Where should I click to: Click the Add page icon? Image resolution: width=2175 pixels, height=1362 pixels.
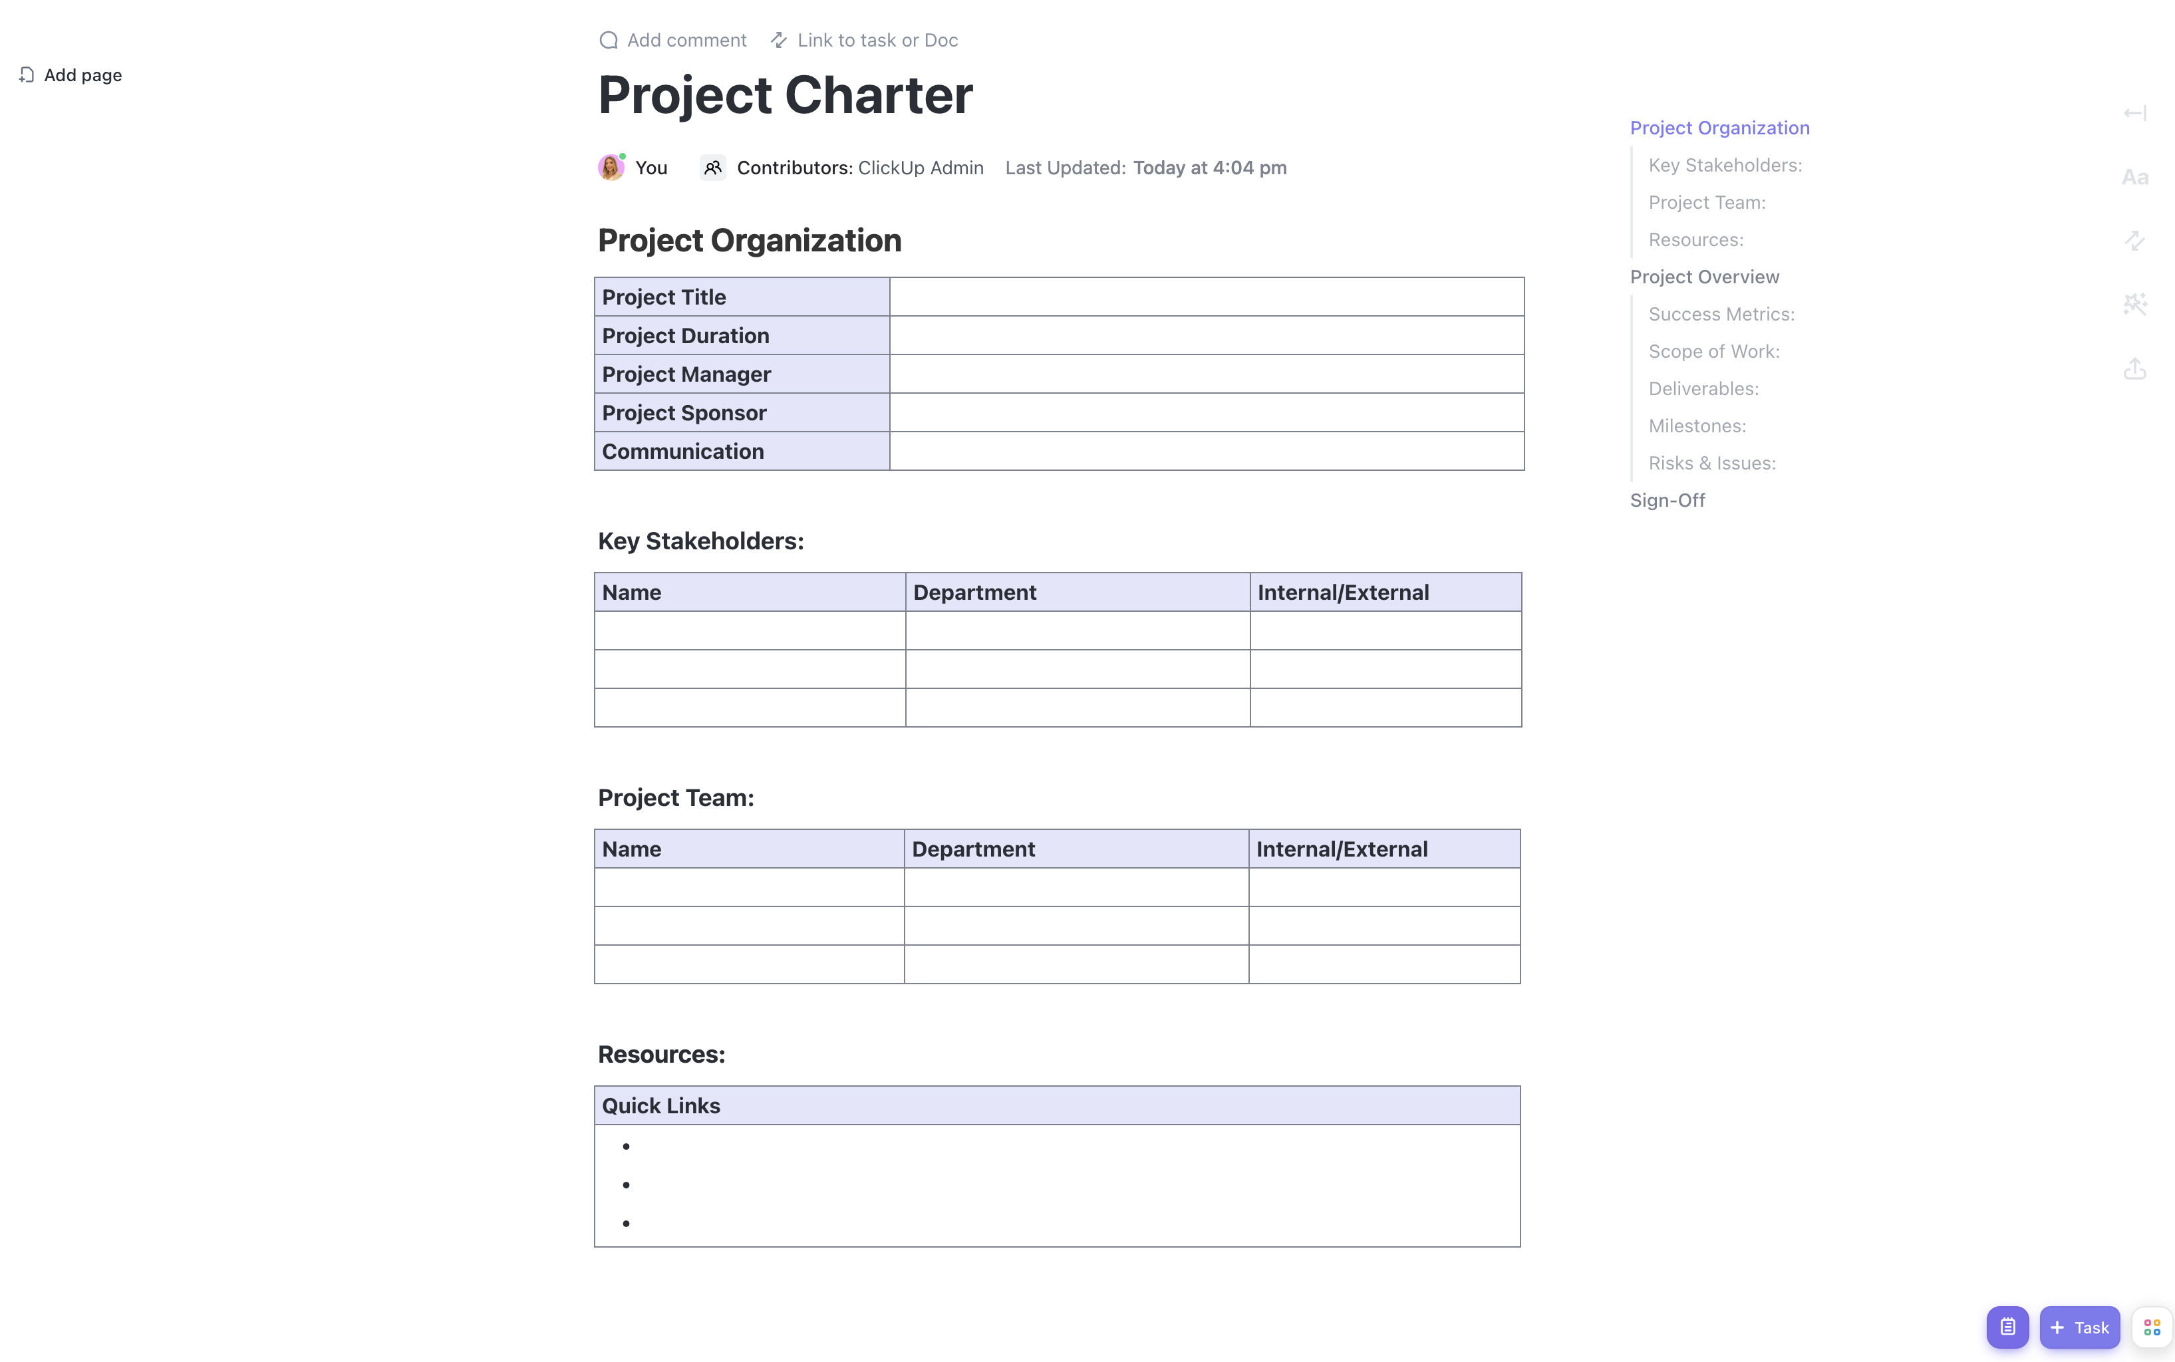coord(27,74)
